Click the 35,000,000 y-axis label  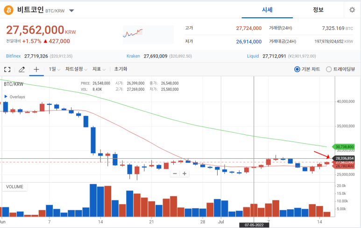pos(346,126)
